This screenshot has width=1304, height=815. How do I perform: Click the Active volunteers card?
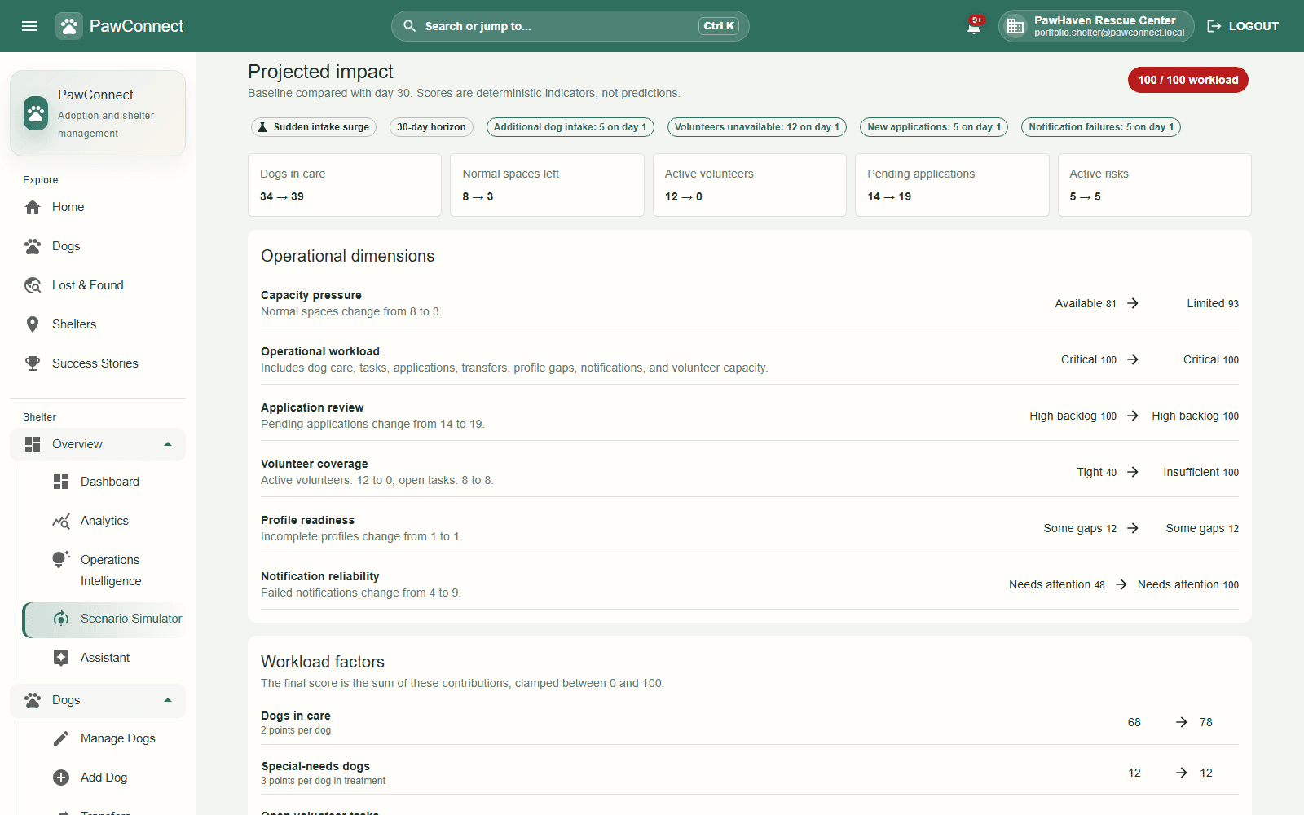pos(750,185)
